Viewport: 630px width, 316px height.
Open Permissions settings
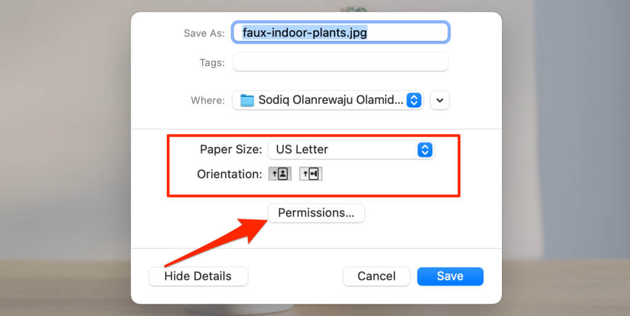(316, 213)
